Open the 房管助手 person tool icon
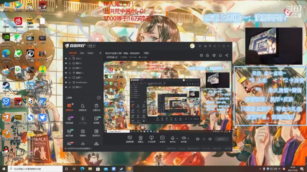This screenshot has width=307, height=172. [x=83, y=107]
